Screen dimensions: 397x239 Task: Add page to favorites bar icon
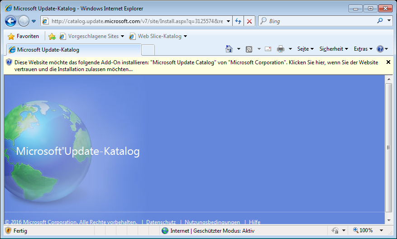pyautogui.click(x=52, y=37)
